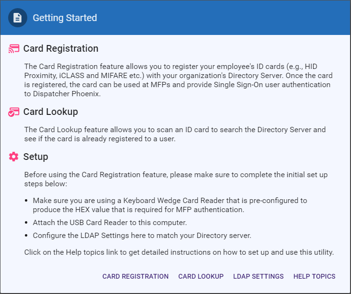Image resolution: width=351 pixels, height=294 pixels.
Task: Click the Card Lookup checkmark card icon
Action: tap(14, 112)
